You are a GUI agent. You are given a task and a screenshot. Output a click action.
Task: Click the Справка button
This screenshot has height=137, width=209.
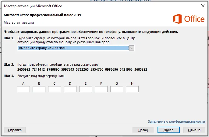(15, 130)
